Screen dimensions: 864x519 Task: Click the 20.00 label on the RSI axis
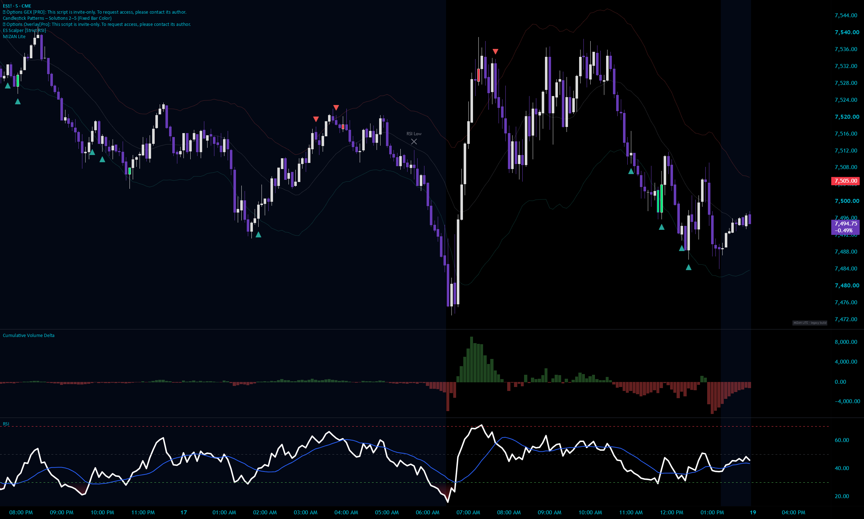pos(842,496)
